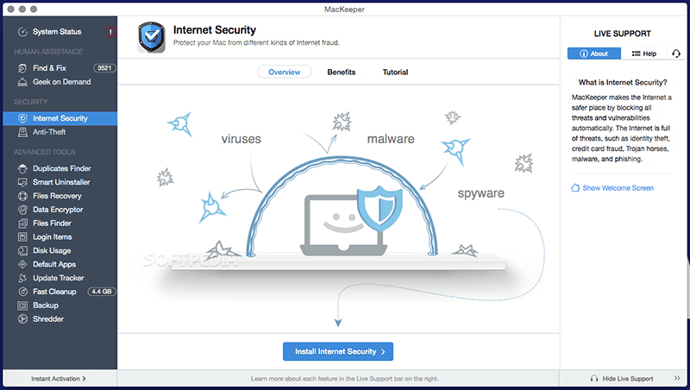Click the 4.4 GB badge on Fast Cleanup
690x390 pixels.
pyautogui.click(x=102, y=292)
